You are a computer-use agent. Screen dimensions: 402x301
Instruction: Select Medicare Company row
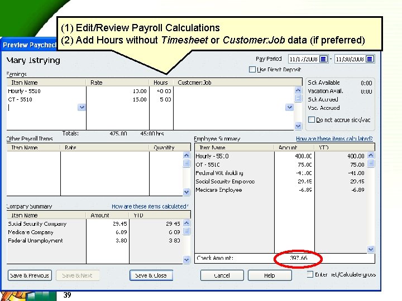(x=95, y=232)
